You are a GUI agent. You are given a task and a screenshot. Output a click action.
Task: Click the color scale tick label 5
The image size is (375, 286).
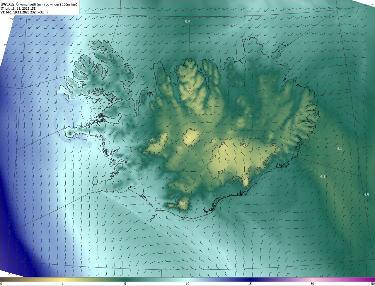[x=125, y=284]
